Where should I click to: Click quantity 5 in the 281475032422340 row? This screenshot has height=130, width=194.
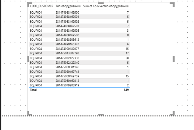128,63
